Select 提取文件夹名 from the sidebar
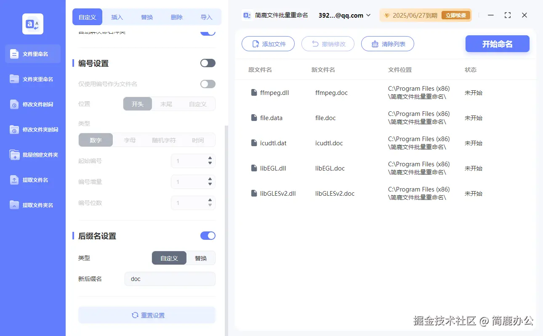This screenshot has height=336, width=543. coord(32,205)
